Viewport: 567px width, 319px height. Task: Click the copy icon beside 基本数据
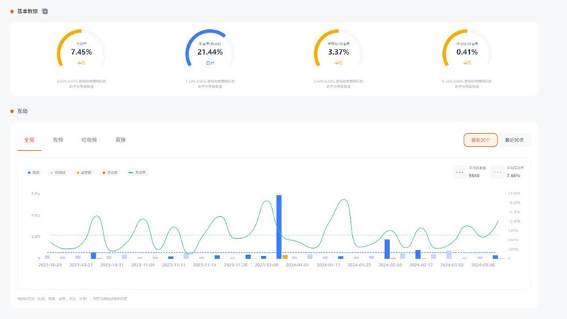(45, 11)
